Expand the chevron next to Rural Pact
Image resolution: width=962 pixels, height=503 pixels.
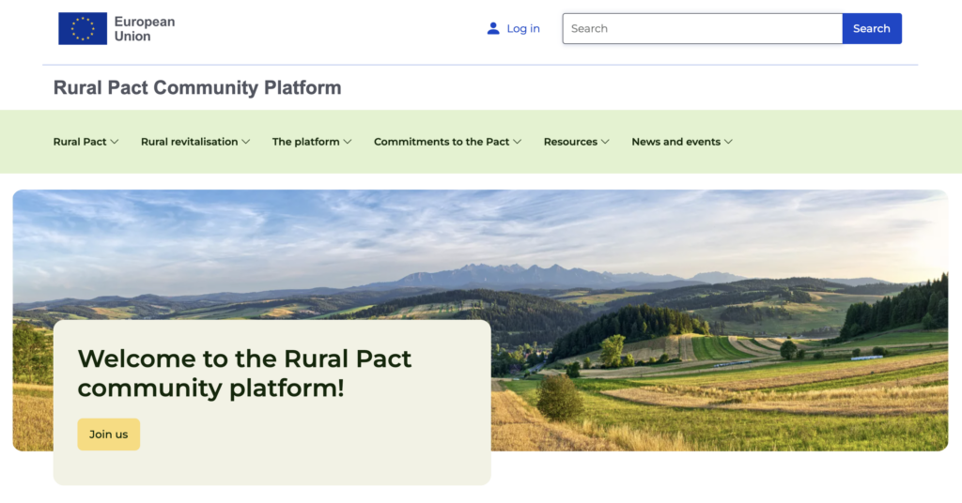(x=115, y=142)
